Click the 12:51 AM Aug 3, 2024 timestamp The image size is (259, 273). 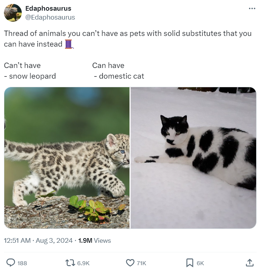point(37,241)
